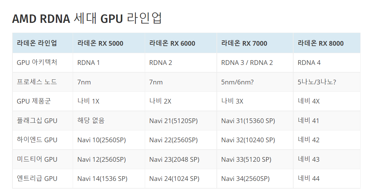Click the cell 'Navi 21(5120SP)'
Screen dimensions: 371x191
pos(181,121)
